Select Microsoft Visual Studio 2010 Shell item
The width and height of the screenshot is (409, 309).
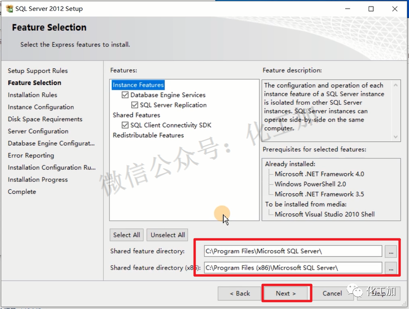coord(324,214)
